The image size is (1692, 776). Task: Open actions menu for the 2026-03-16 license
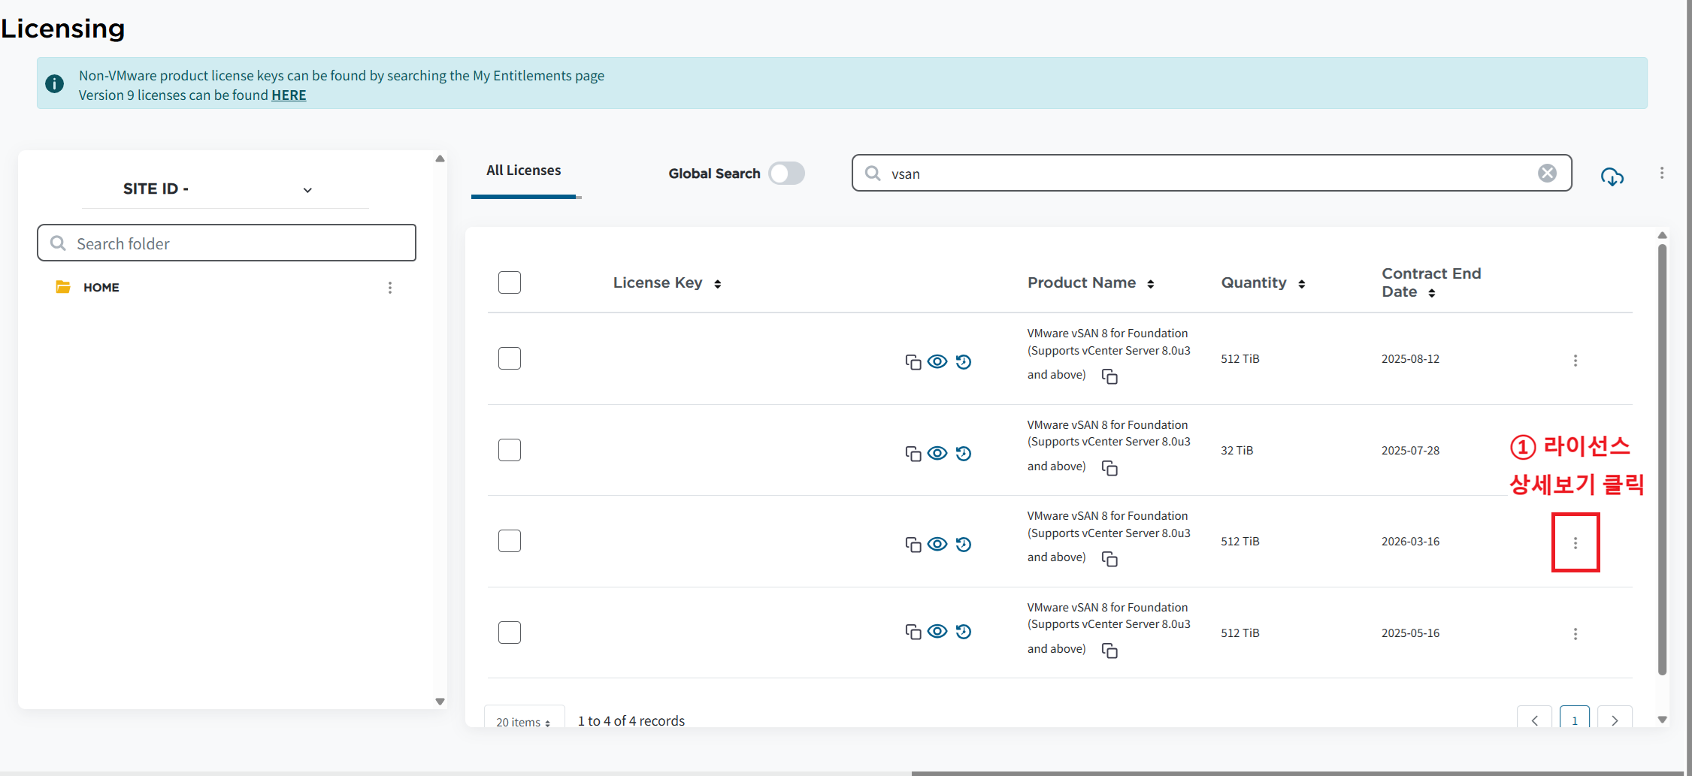[x=1575, y=542]
